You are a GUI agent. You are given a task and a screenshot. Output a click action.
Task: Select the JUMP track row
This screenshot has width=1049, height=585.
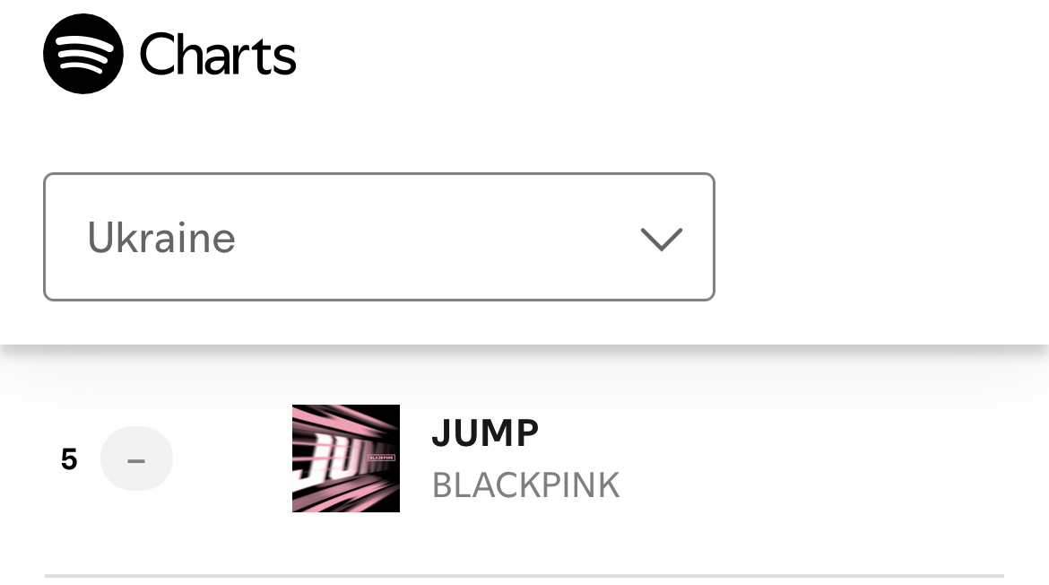tap(524, 458)
